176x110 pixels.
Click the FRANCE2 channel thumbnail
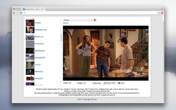click(30, 71)
